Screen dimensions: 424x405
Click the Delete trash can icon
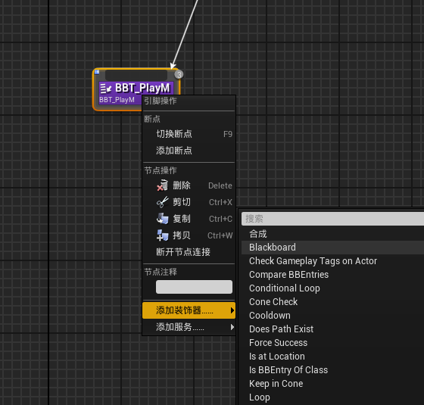[163, 185]
